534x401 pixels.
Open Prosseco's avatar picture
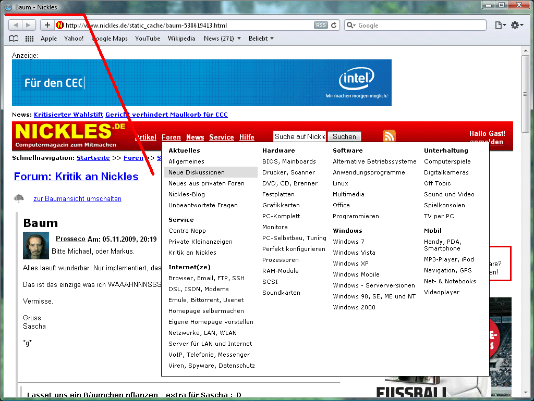(36, 246)
